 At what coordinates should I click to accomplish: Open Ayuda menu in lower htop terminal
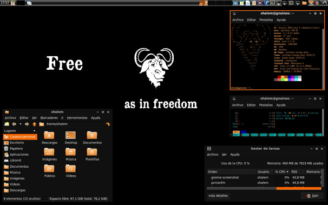coord(281,105)
